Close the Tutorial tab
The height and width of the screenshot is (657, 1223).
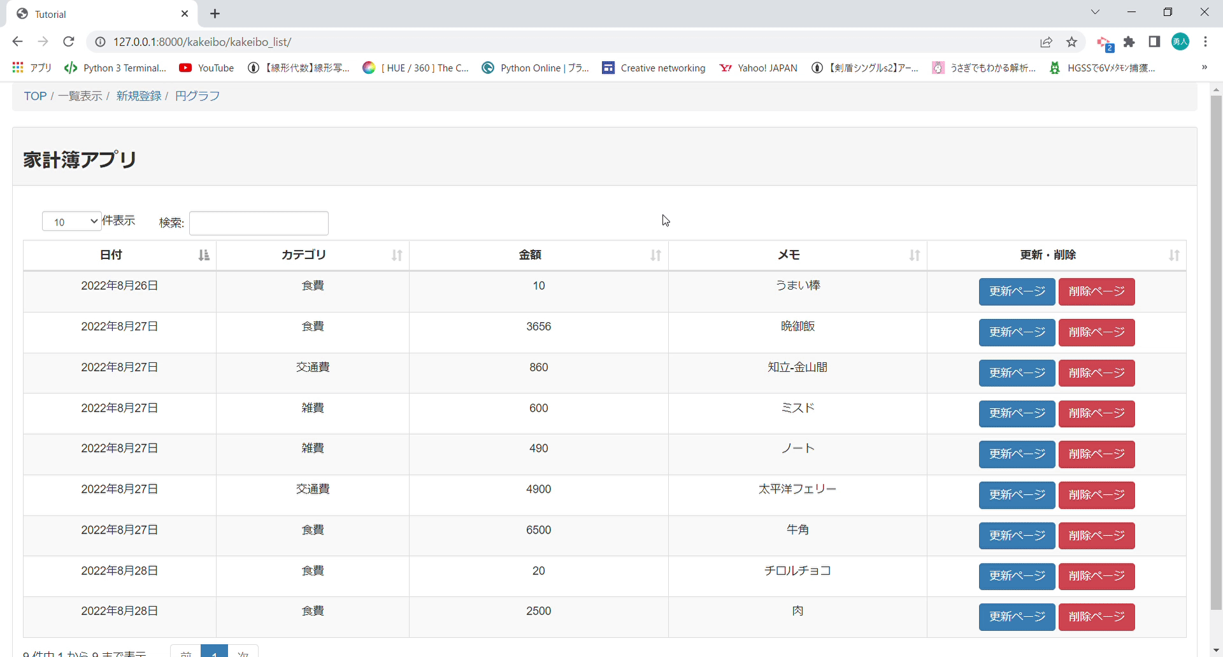[185, 13]
